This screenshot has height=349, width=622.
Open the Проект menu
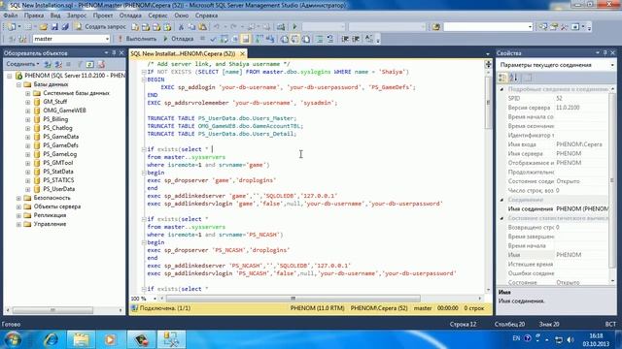(103, 16)
